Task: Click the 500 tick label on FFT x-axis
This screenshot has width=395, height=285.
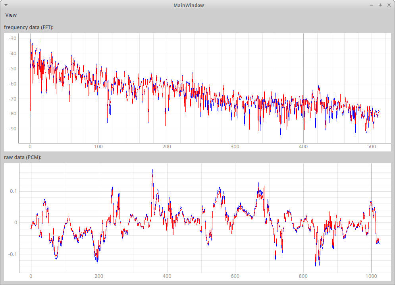Action: pyautogui.click(x=372, y=147)
